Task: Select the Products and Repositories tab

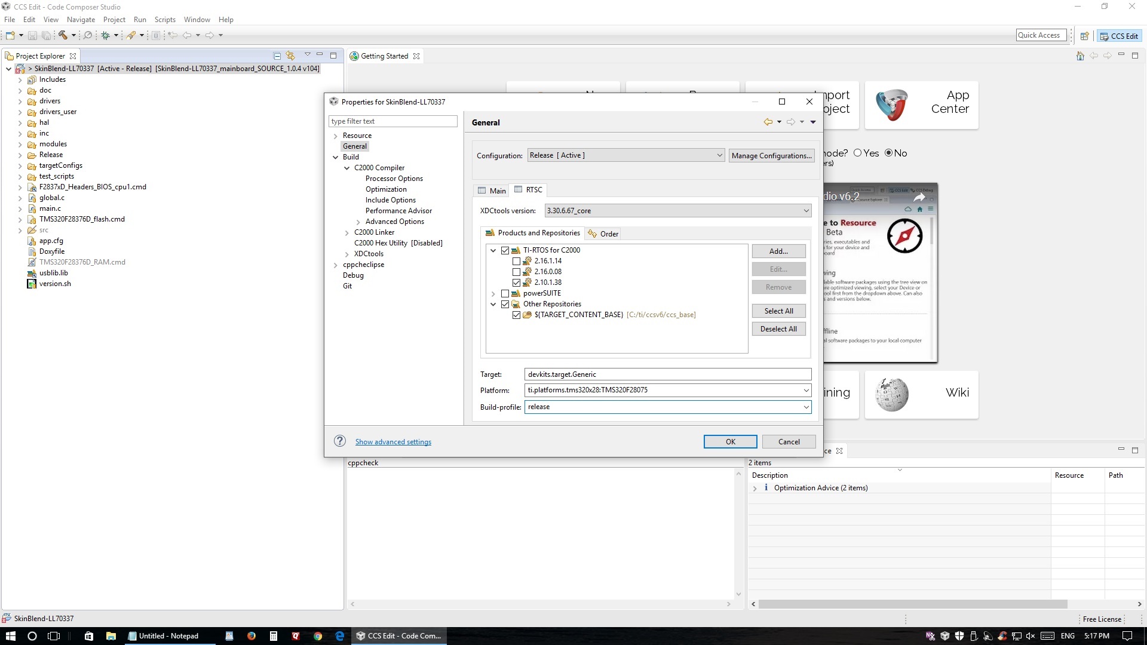Action: point(533,233)
